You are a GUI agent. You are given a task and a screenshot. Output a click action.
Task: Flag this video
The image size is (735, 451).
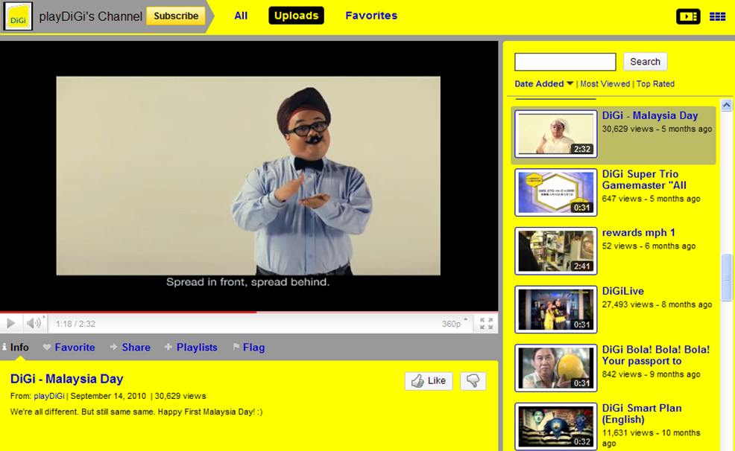click(x=249, y=347)
